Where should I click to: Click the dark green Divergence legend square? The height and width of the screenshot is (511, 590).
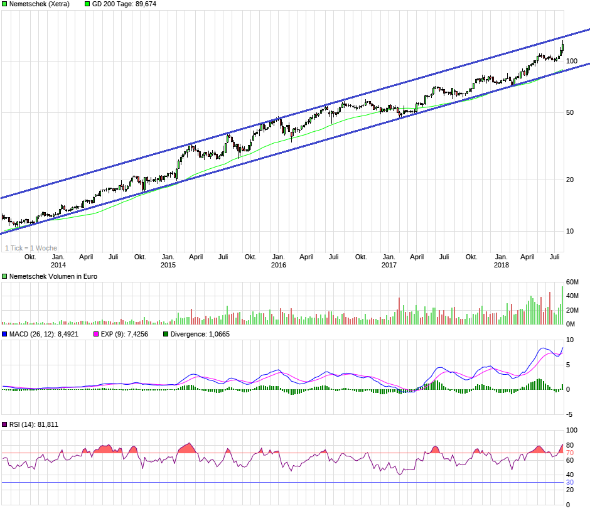click(x=166, y=334)
